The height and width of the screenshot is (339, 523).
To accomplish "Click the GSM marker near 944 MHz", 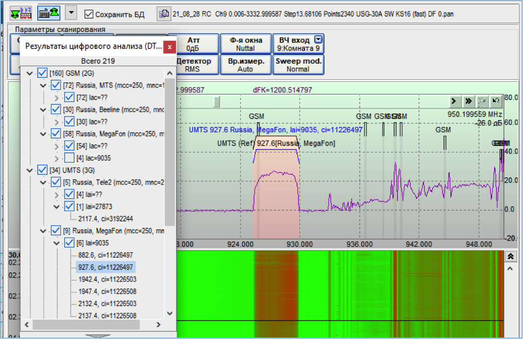I will (443, 130).
